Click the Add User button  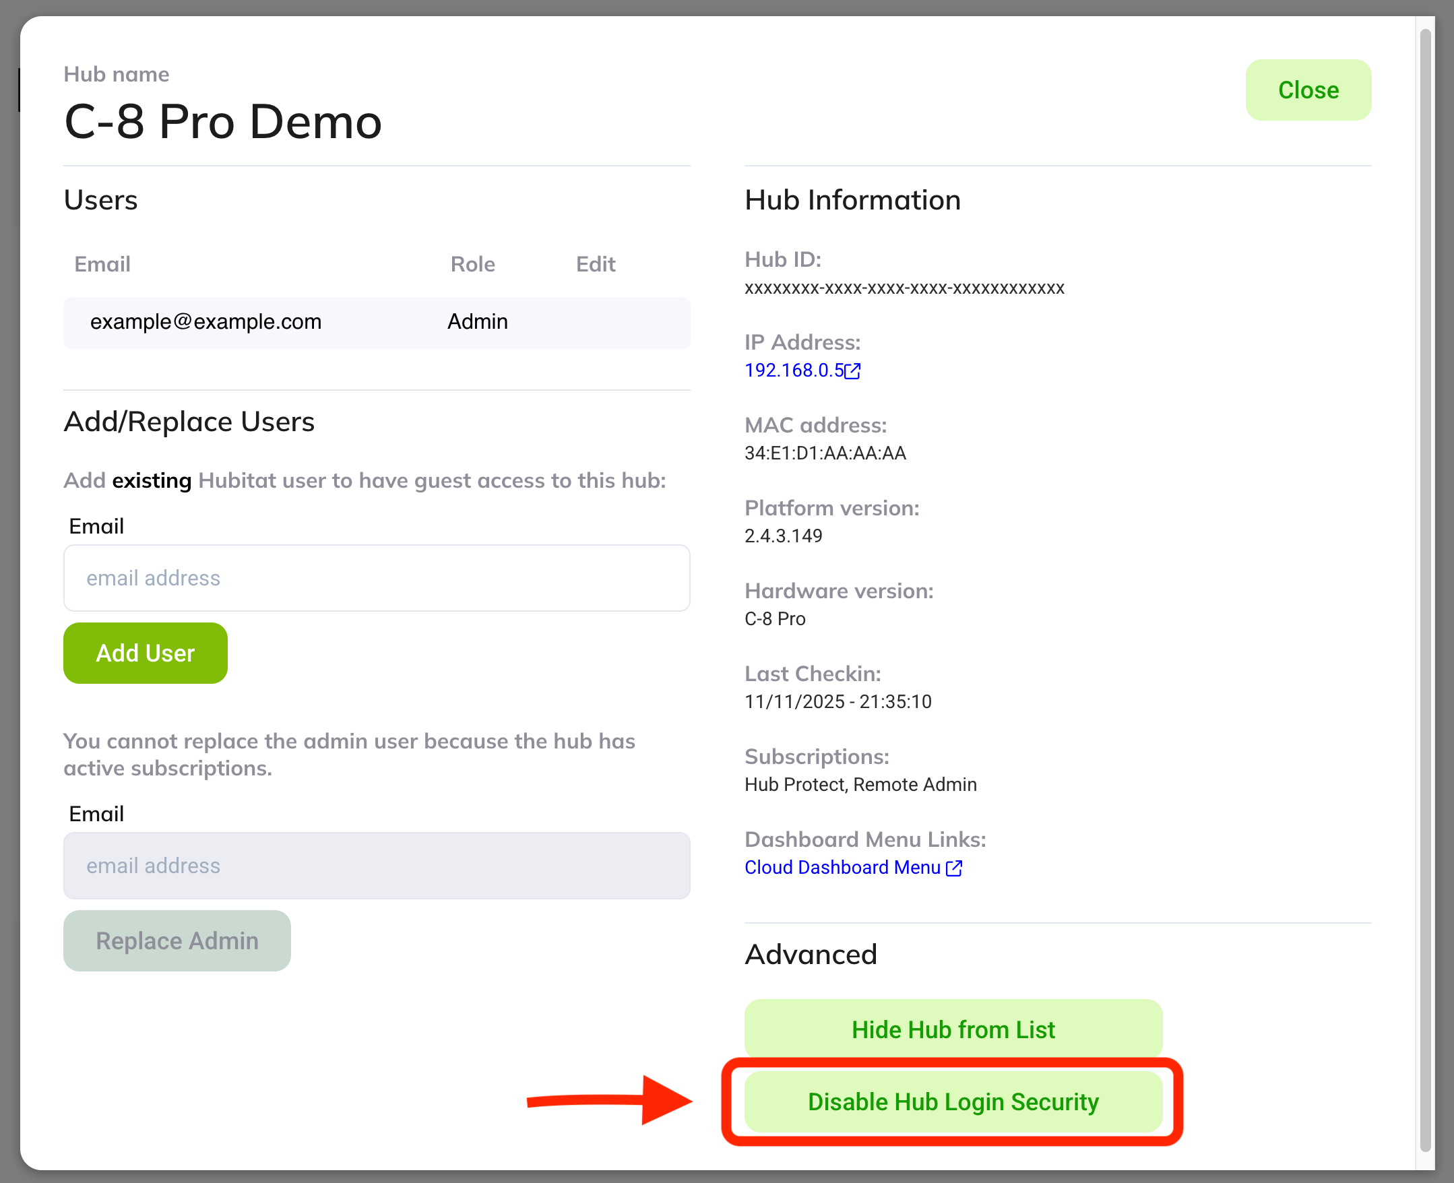145,653
